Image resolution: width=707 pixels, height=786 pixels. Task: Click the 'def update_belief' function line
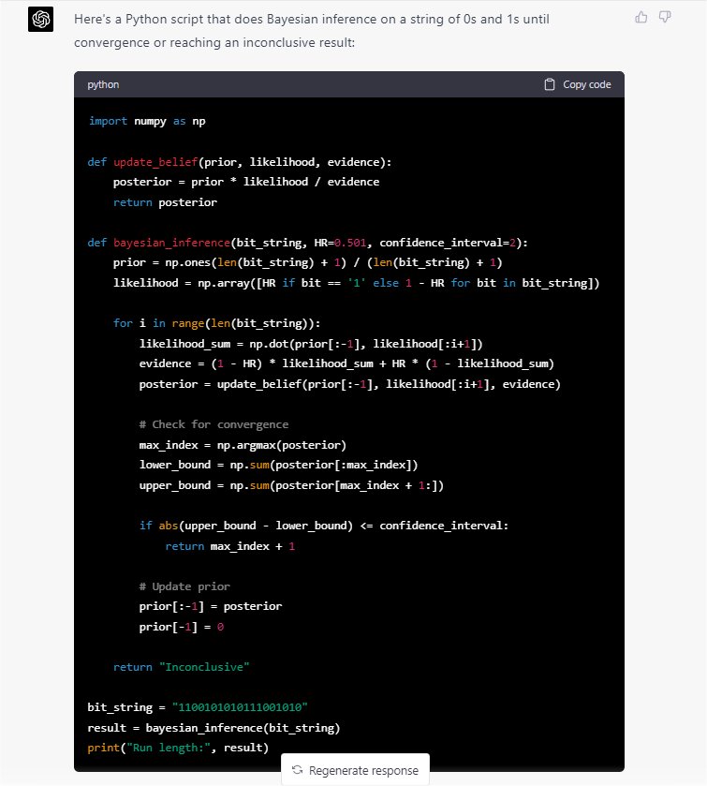(x=240, y=162)
